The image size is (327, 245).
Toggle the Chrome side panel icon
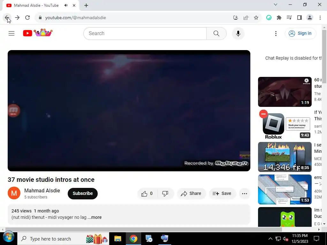coord(300,18)
